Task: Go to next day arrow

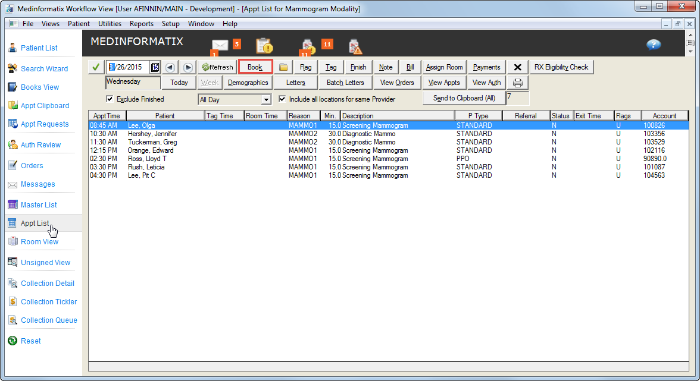Action: coord(188,67)
